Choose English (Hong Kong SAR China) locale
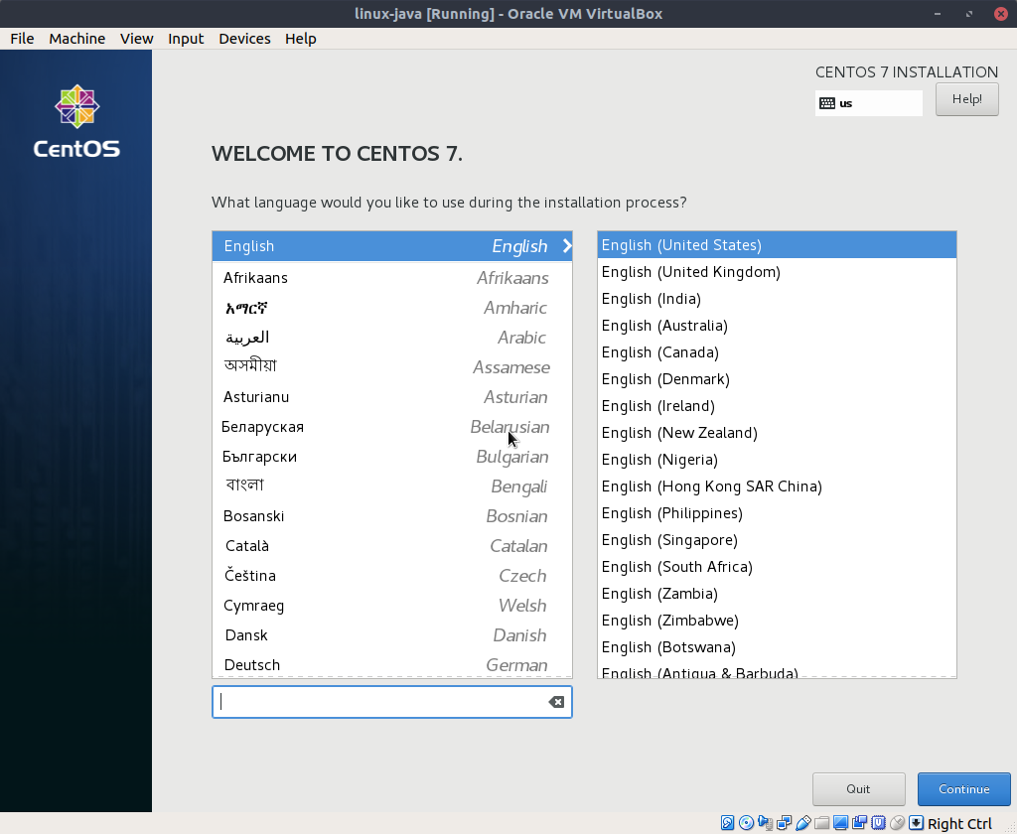Image resolution: width=1017 pixels, height=834 pixels. pyautogui.click(x=777, y=486)
